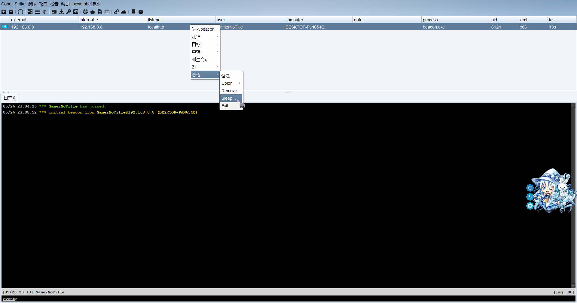Open credentials via the key icon
Image resolution: width=577 pixels, height=303 pixels.
[69, 12]
